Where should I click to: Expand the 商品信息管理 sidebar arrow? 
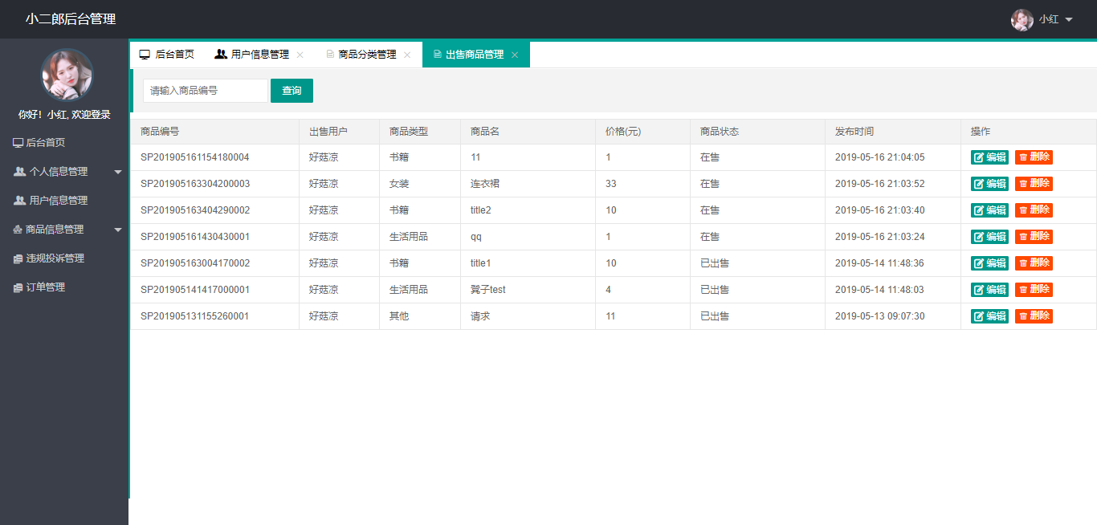[118, 230]
